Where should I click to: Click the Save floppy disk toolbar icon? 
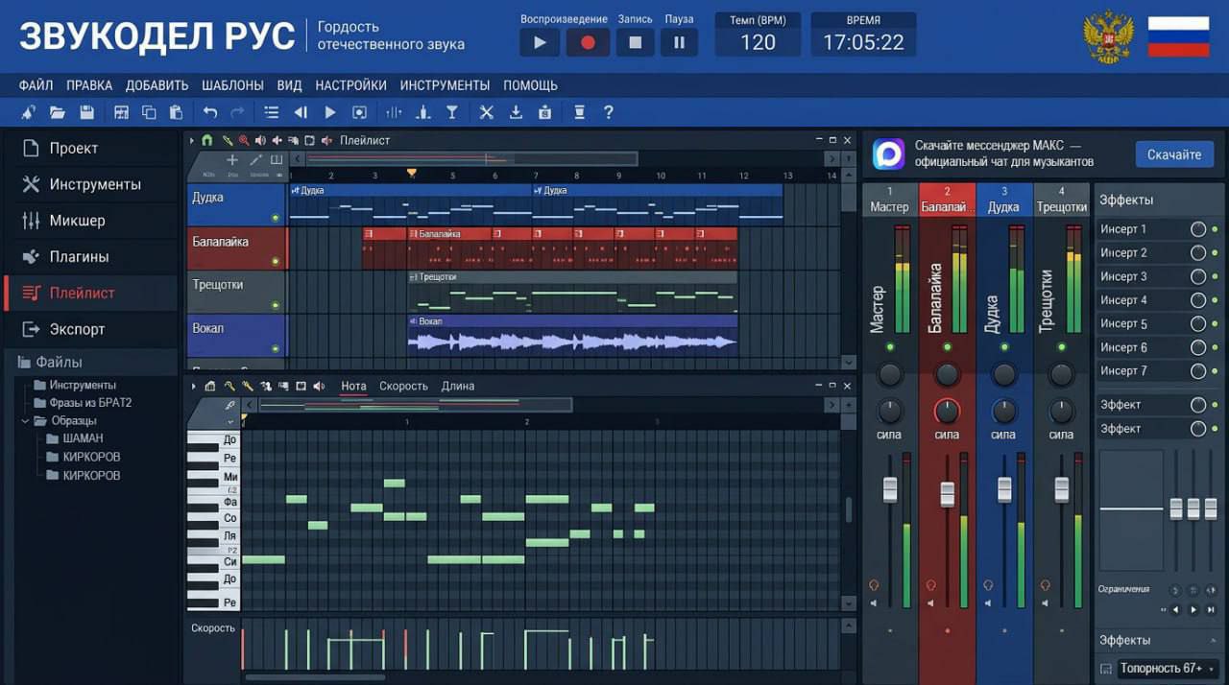(86, 112)
